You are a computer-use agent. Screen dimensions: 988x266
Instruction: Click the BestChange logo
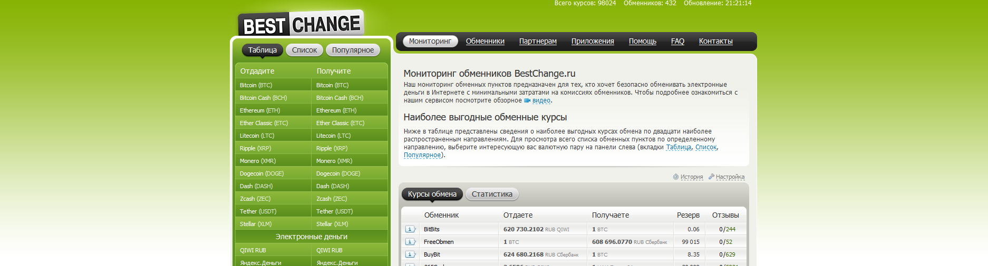(x=301, y=23)
